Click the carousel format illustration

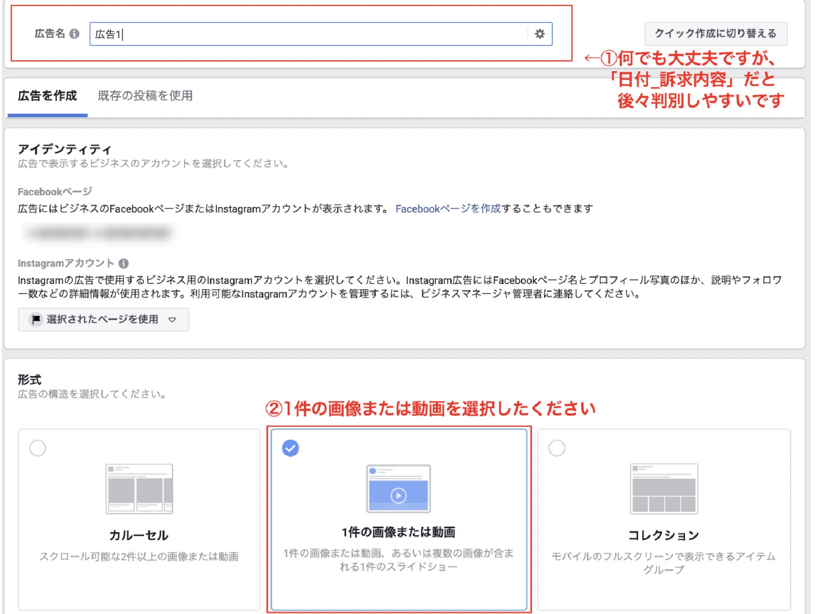pyautogui.click(x=139, y=488)
